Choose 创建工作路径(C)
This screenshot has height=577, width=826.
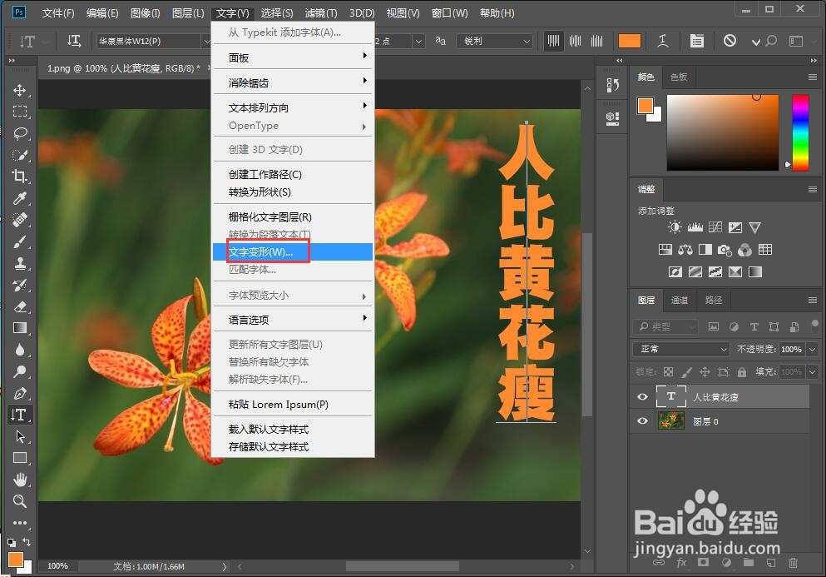(x=293, y=175)
